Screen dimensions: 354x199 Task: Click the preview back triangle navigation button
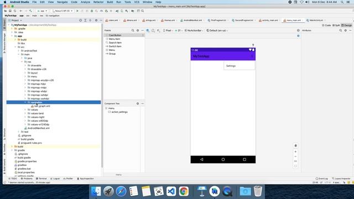tap(201, 159)
